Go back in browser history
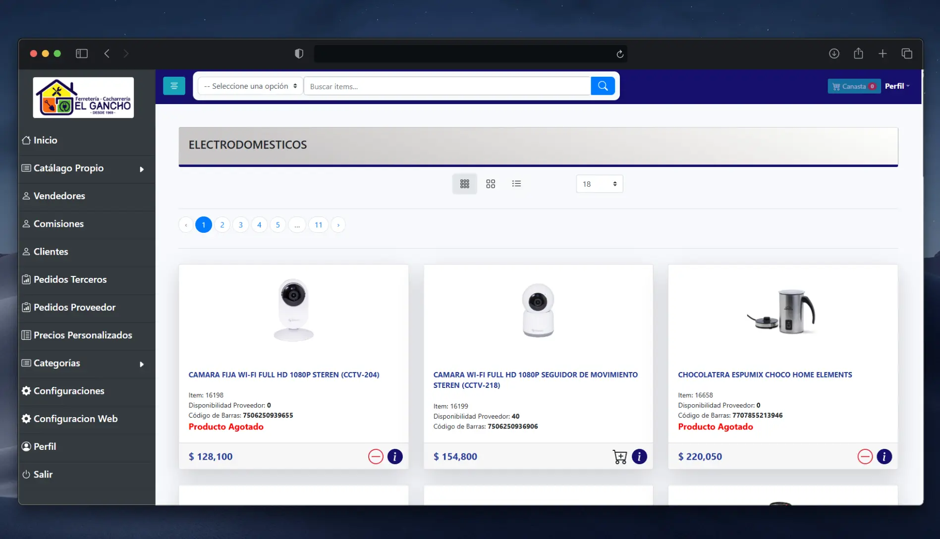The width and height of the screenshot is (940, 539). [x=107, y=54]
